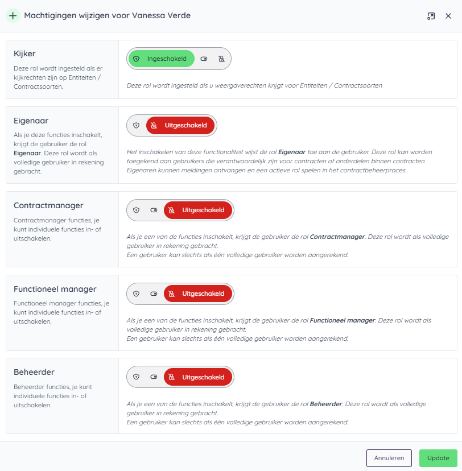Select the partial toggle option for Eigenaar
The height and width of the screenshot is (471, 462).
(154, 126)
